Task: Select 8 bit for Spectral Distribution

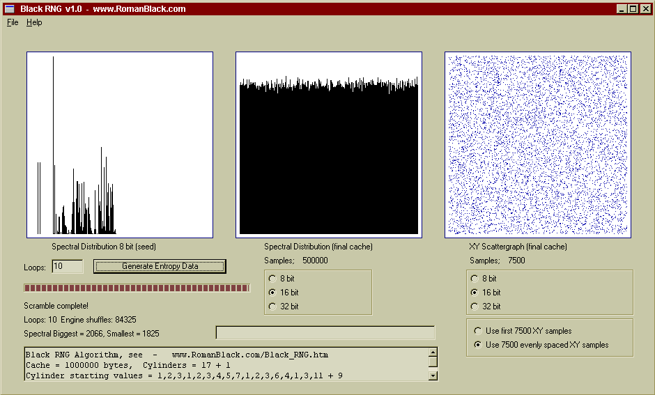Action: coord(272,279)
